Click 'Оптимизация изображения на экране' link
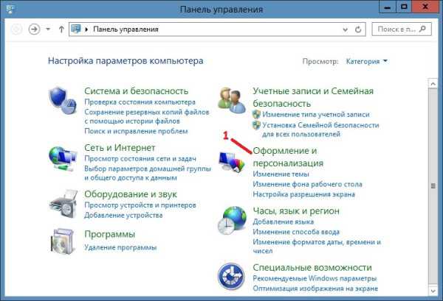 (x=315, y=288)
